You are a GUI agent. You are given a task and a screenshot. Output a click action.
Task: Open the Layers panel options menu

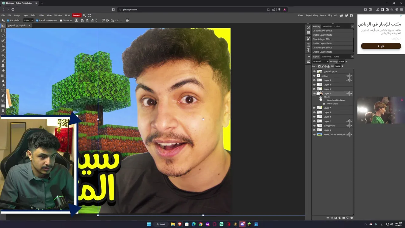352,56
